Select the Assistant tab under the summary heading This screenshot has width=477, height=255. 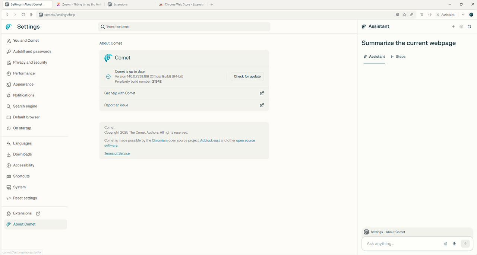tap(375, 57)
